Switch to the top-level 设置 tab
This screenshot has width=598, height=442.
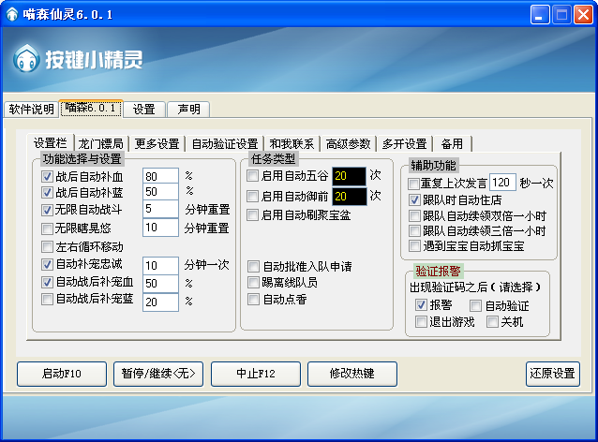[143, 110]
